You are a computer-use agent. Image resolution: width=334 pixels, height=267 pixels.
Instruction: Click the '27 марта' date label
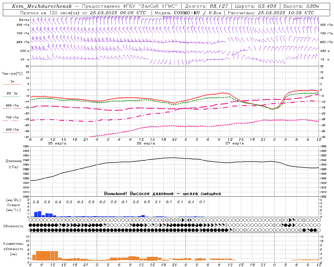click(x=235, y=143)
